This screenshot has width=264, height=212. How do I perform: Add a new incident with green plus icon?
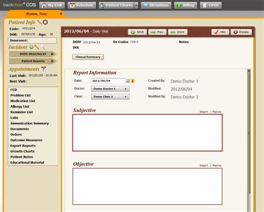click(31, 47)
